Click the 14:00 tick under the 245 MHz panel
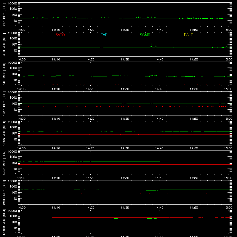The width and height of the screenshot is (237, 237). click(x=21, y=30)
